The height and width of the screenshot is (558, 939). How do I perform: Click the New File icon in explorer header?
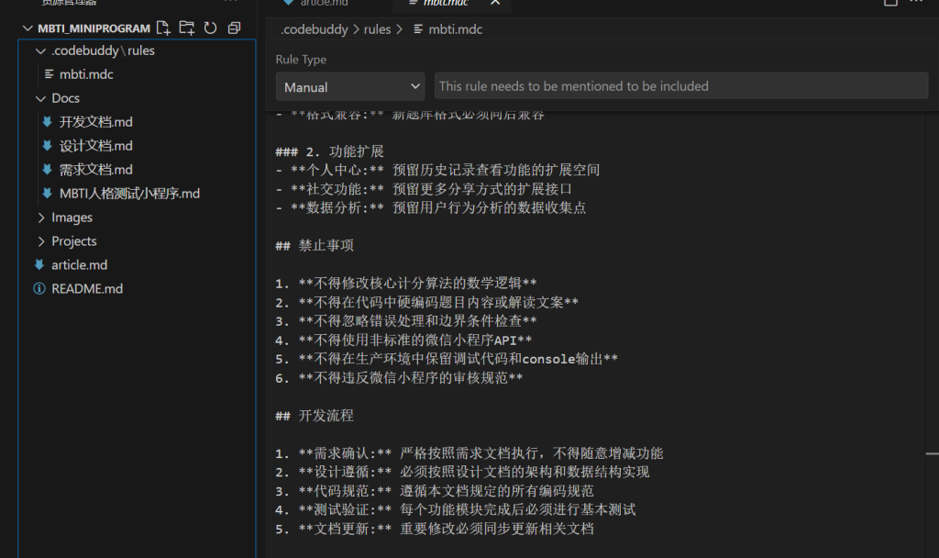(164, 28)
